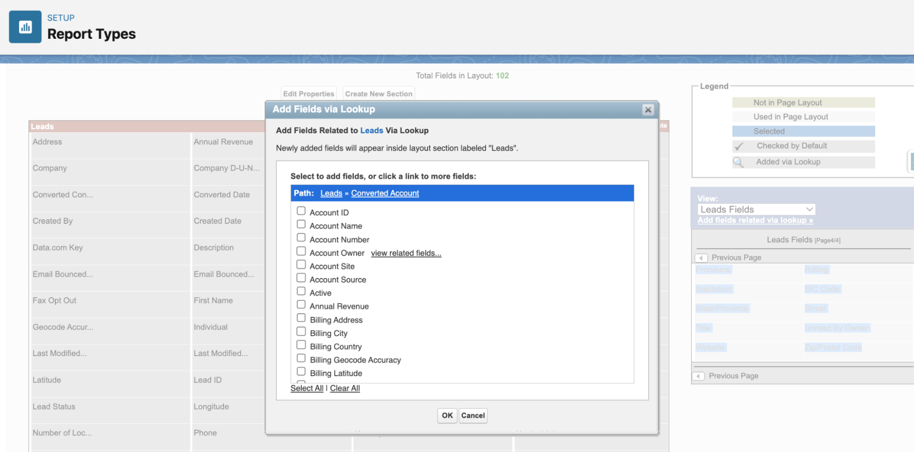This screenshot has width=914, height=452.
Task: Check the Billing City checkbox
Action: pyautogui.click(x=301, y=331)
